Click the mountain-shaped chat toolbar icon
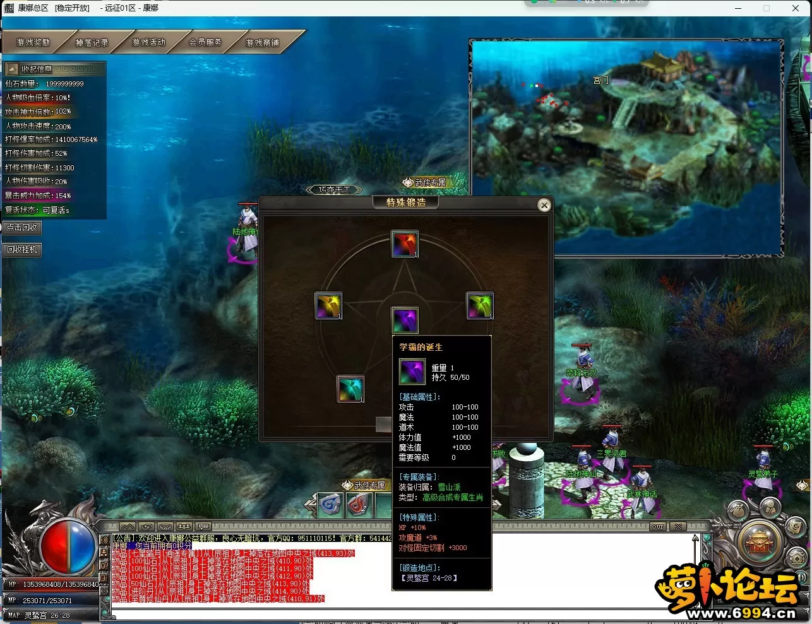This screenshot has width=812, height=624. [128, 526]
